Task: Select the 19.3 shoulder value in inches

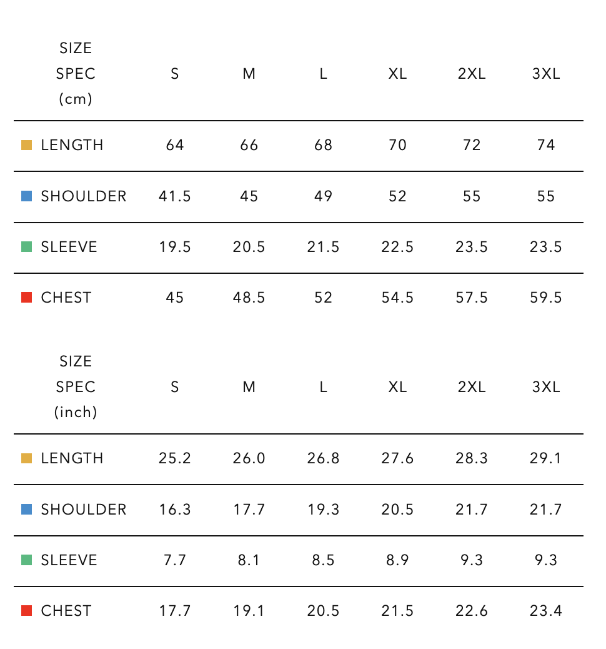Action: [x=323, y=510]
